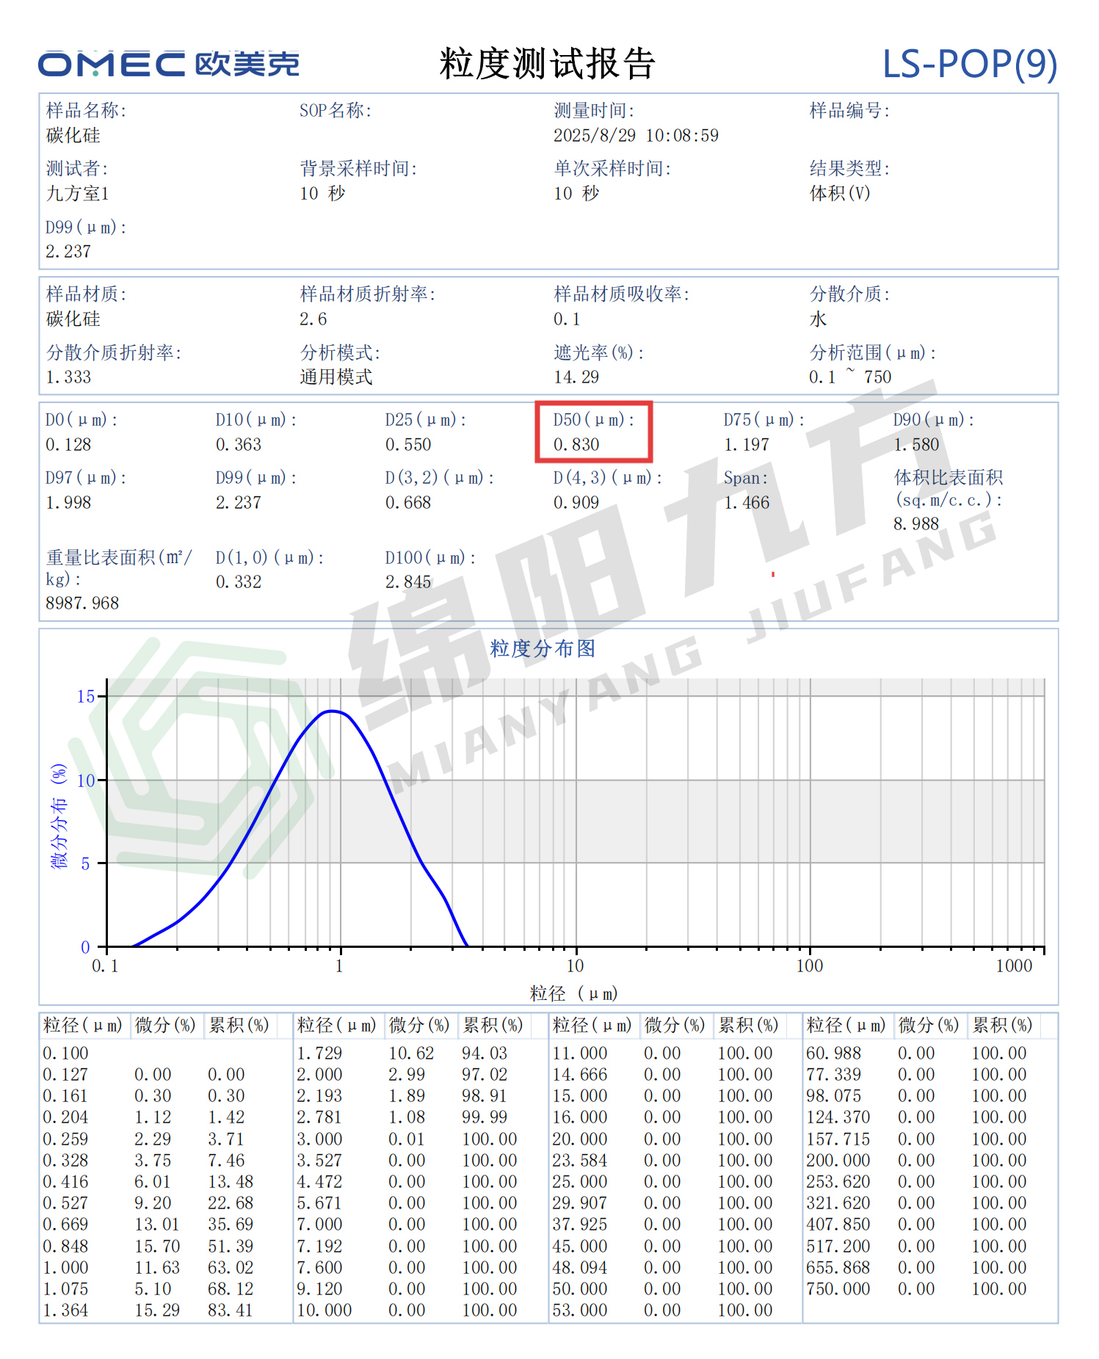Click dispersion medium value 水
This screenshot has width=1099, height=1359.
[x=818, y=319]
